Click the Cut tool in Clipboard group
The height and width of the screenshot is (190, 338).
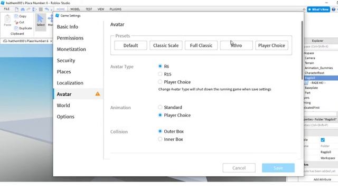[x=19, y=22]
